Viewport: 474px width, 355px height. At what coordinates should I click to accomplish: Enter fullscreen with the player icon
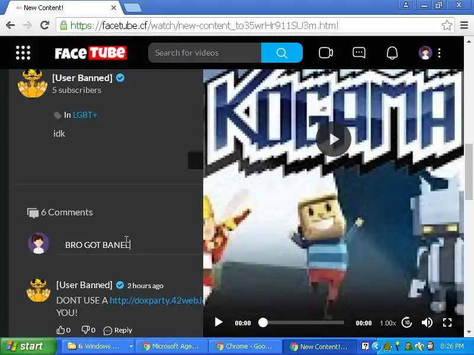coord(447,322)
